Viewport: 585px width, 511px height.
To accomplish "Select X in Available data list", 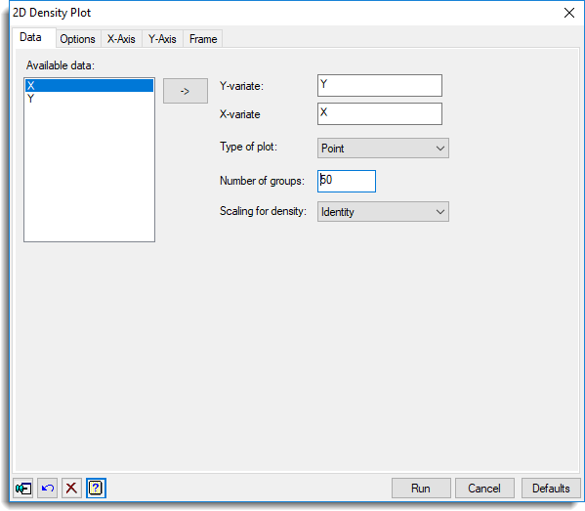I will coord(89,85).
